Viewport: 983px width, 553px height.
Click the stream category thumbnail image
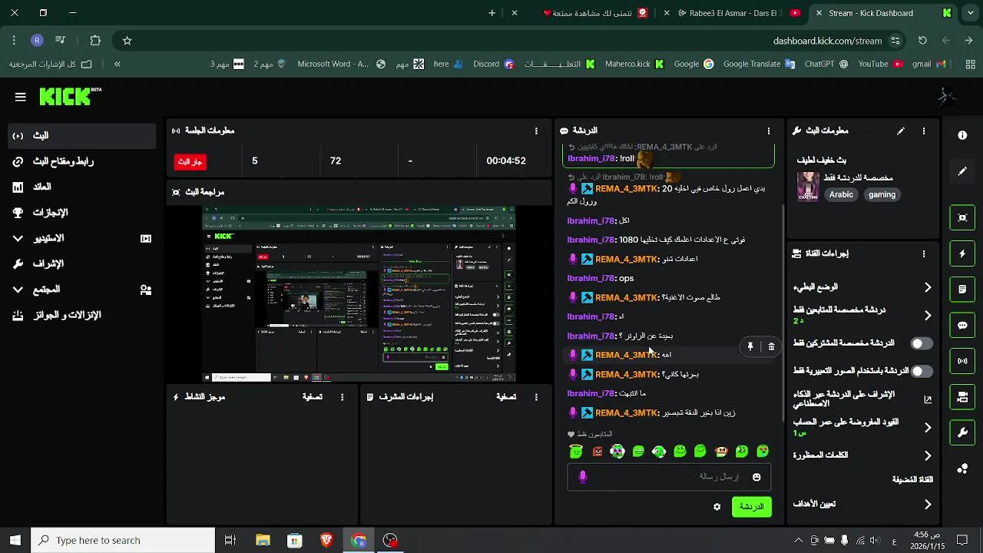[x=808, y=187]
